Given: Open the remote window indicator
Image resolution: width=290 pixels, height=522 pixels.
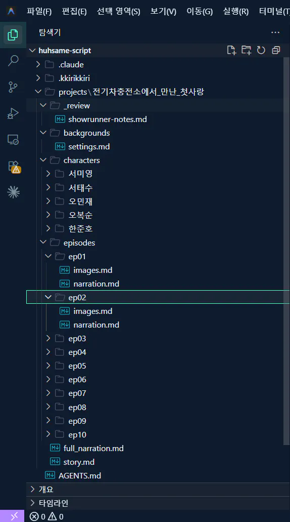Looking at the screenshot, I should [12, 516].
